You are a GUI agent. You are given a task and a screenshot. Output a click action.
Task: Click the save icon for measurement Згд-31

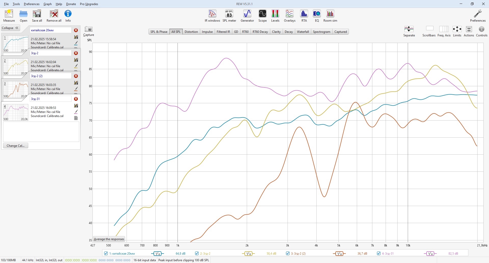[x=76, y=106]
